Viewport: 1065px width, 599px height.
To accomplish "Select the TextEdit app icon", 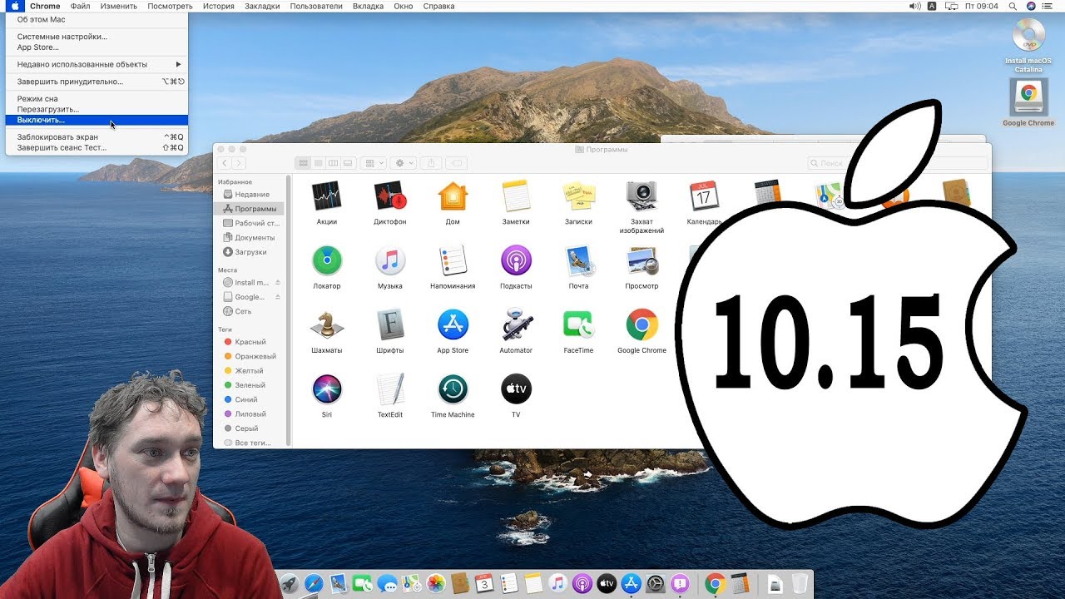I will pyautogui.click(x=389, y=389).
